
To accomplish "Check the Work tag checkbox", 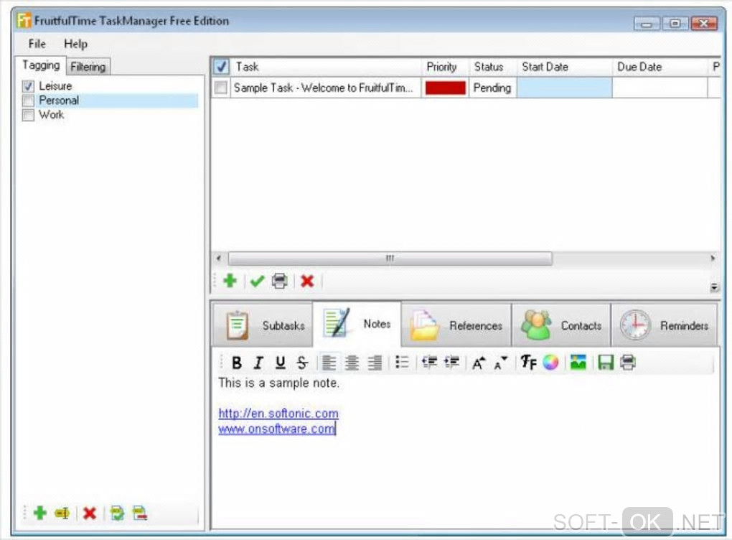I will (29, 115).
